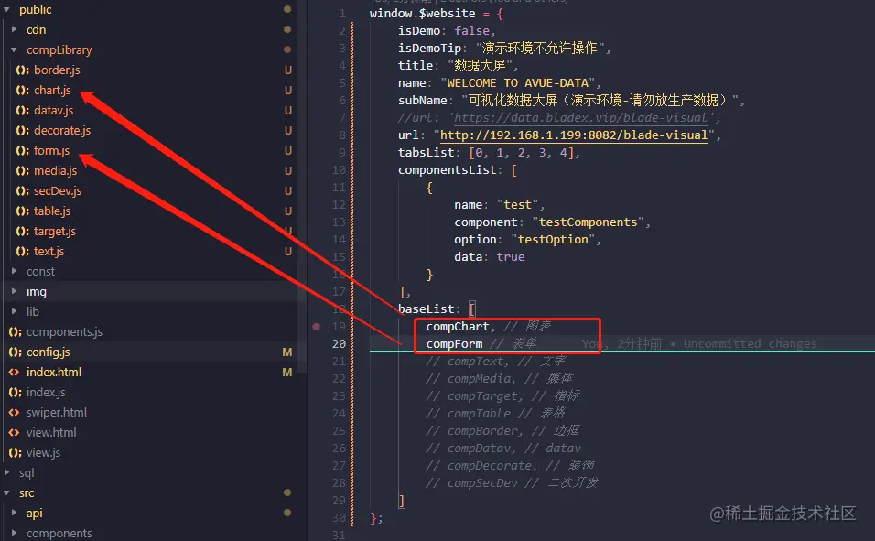Click the commented compTarget line
Screen dimensions: 875x541
pos(502,395)
